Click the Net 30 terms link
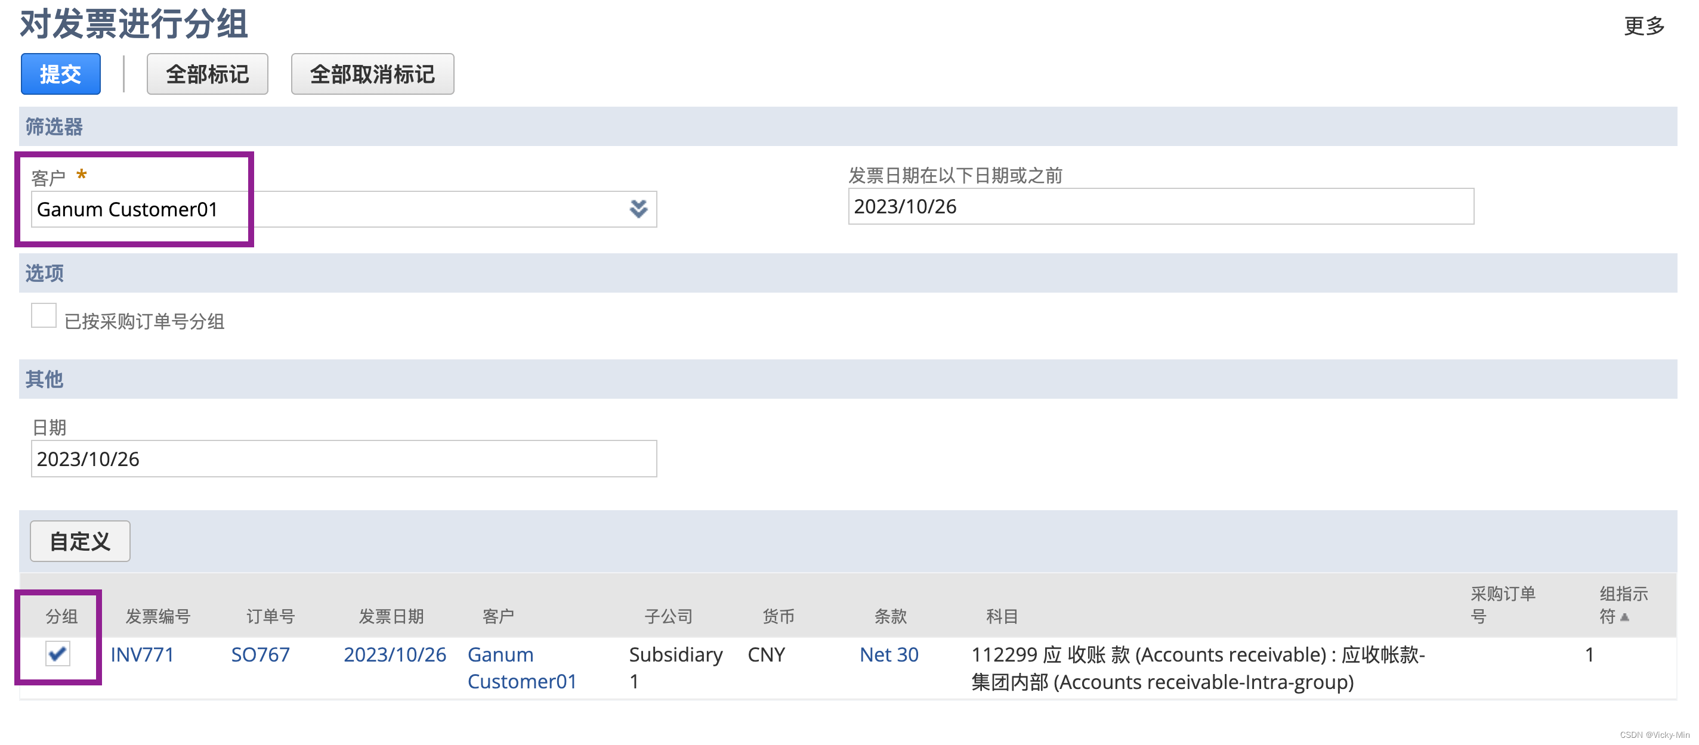This screenshot has width=1699, height=745. 888,655
